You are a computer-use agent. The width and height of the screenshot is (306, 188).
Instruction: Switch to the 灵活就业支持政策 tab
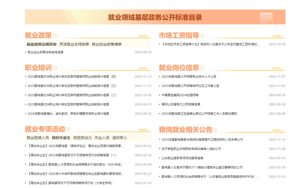click(74, 44)
